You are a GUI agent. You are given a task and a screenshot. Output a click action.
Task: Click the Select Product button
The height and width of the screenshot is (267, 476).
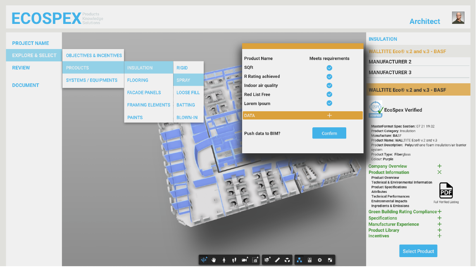418,251
